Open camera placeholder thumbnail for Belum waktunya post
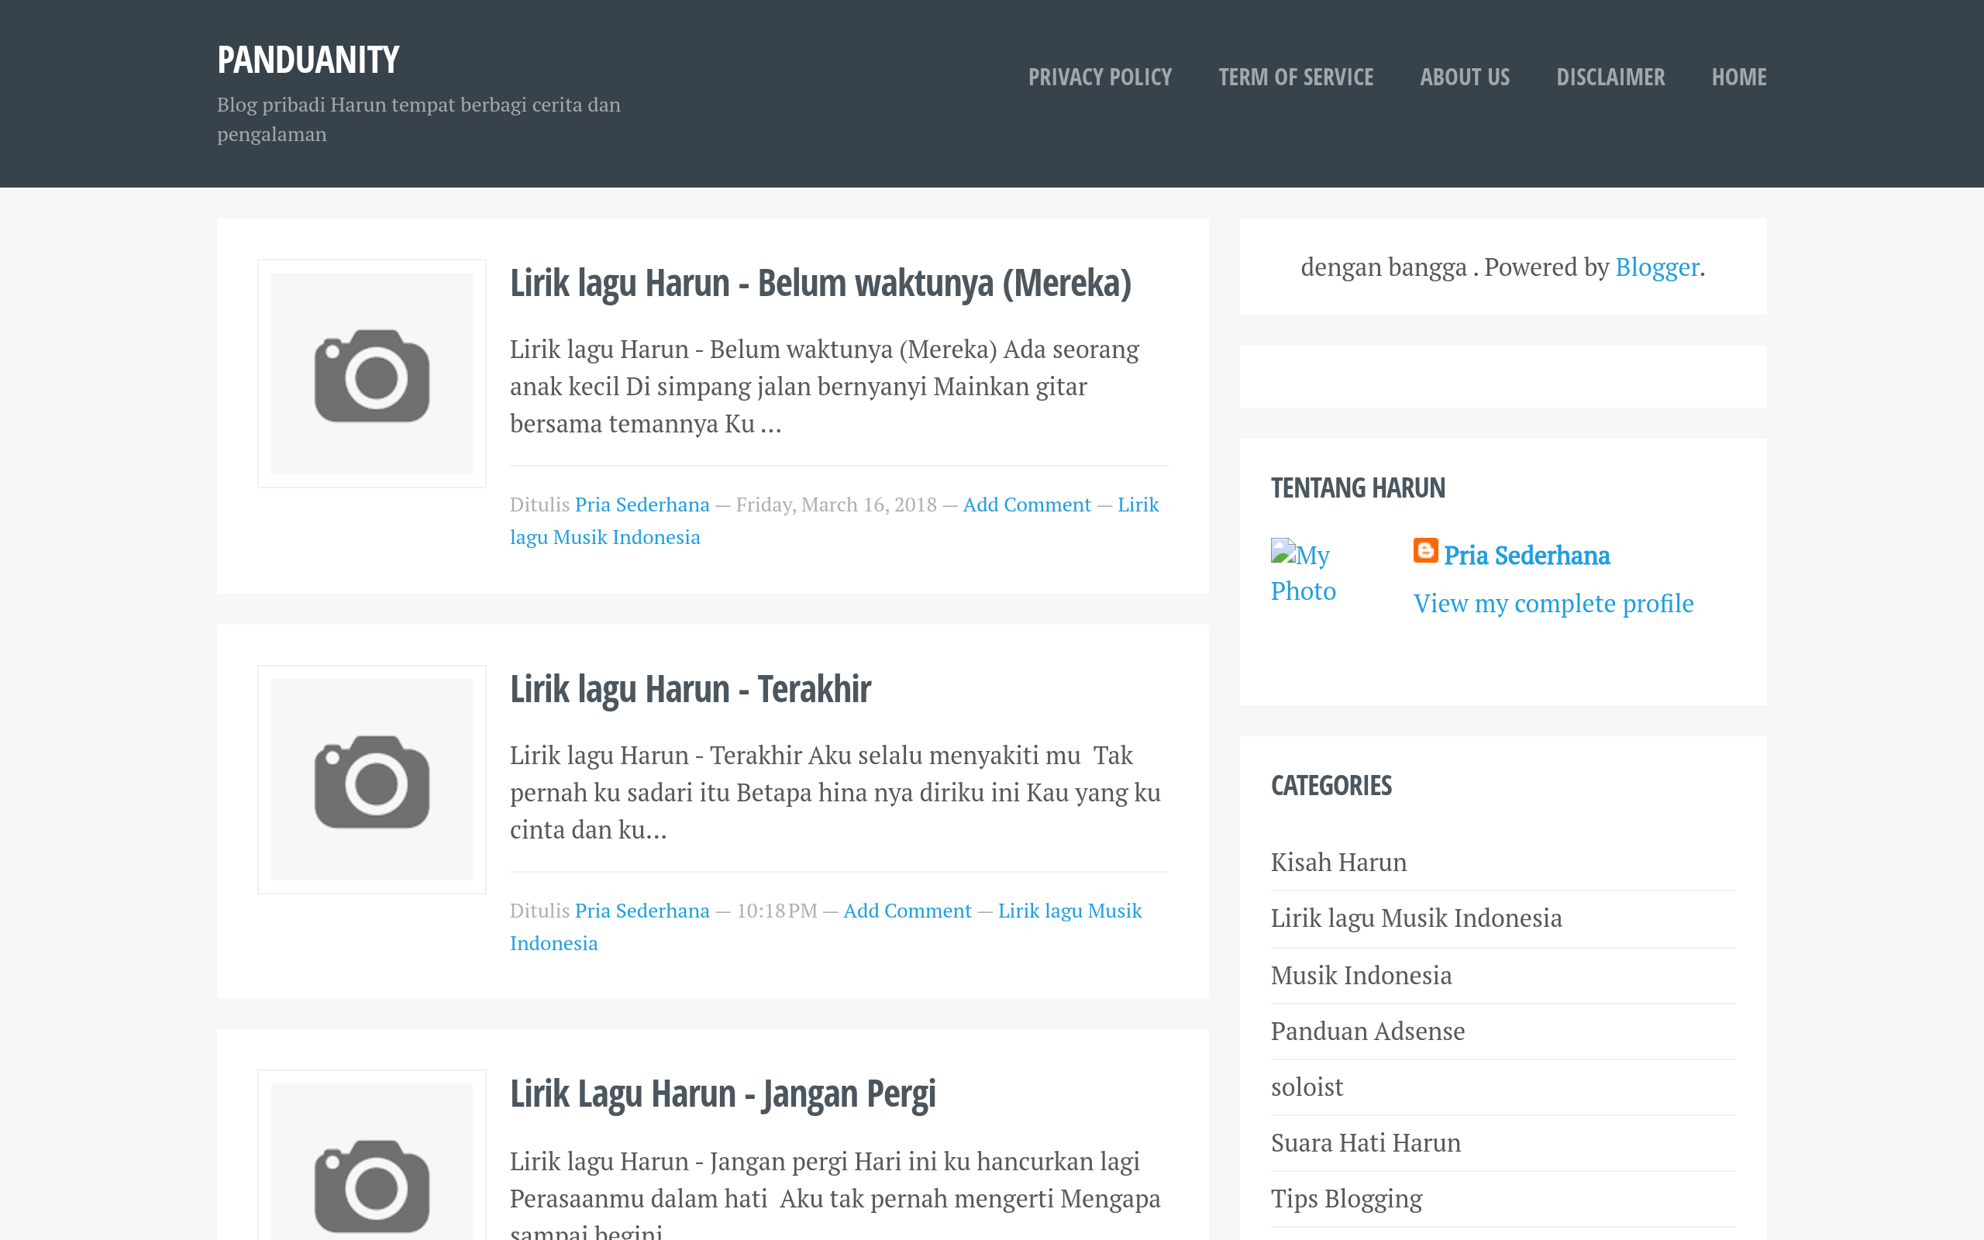Screen dimensions: 1984x1240 372,374
